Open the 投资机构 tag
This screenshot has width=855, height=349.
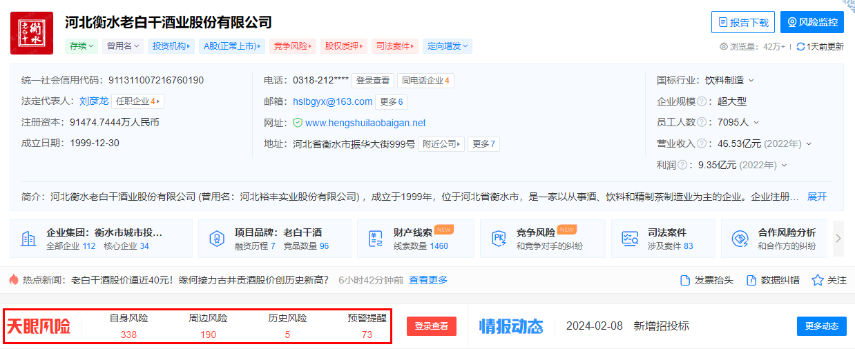(171, 46)
